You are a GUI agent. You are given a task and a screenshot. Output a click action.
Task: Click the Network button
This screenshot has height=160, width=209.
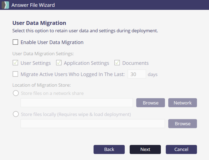pos(182,103)
